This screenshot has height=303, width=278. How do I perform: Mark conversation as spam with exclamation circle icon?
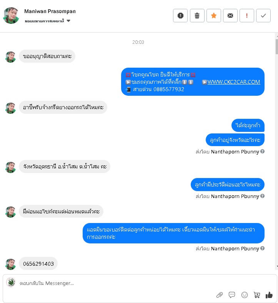pyautogui.click(x=180, y=16)
